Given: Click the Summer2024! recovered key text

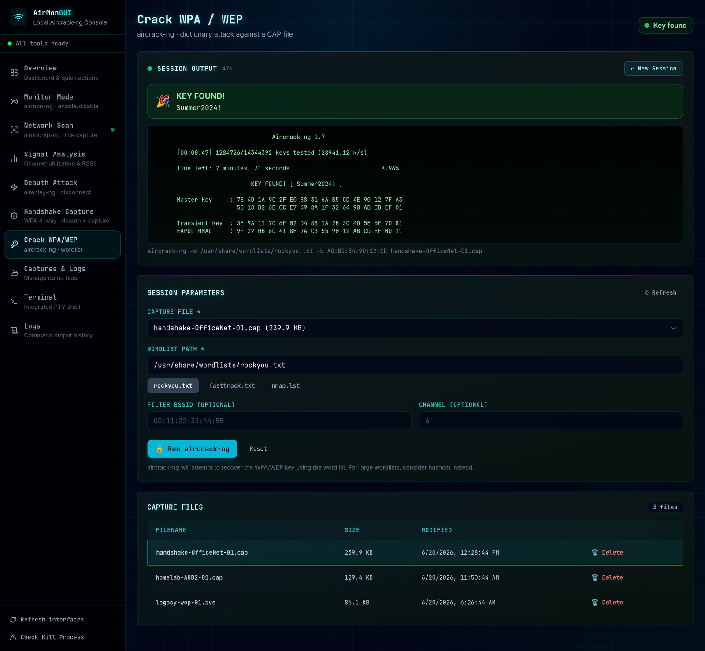Looking at the screenshot, I should pyautogui.click(x=199, y=108).
